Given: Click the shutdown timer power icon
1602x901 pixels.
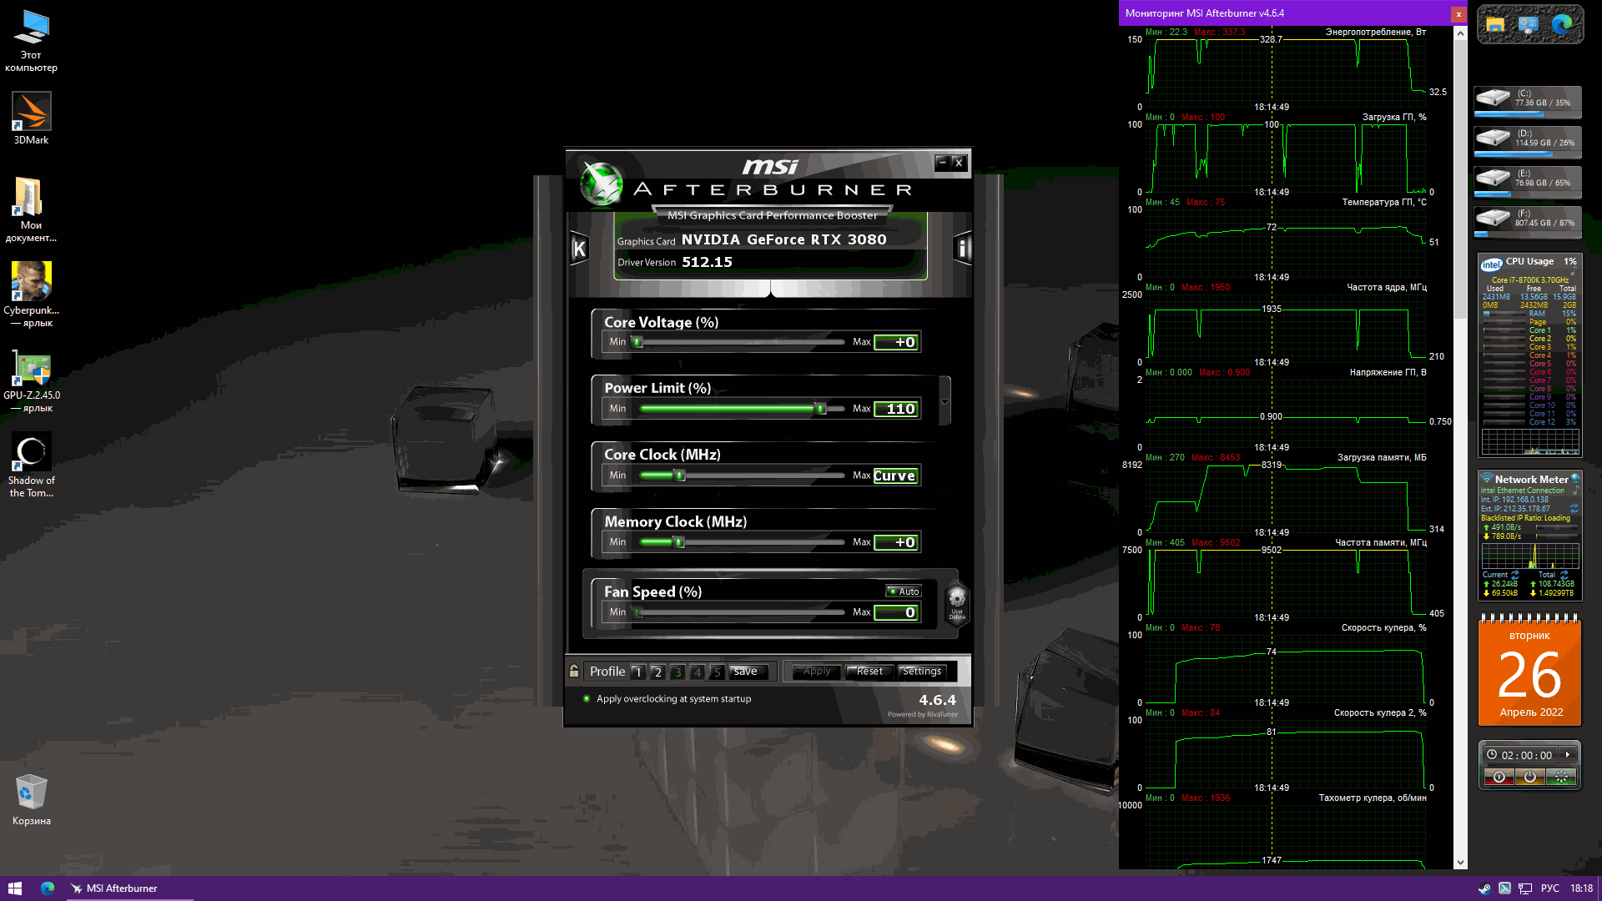Looking at the screenshot, I should [x=1529, y=777].
